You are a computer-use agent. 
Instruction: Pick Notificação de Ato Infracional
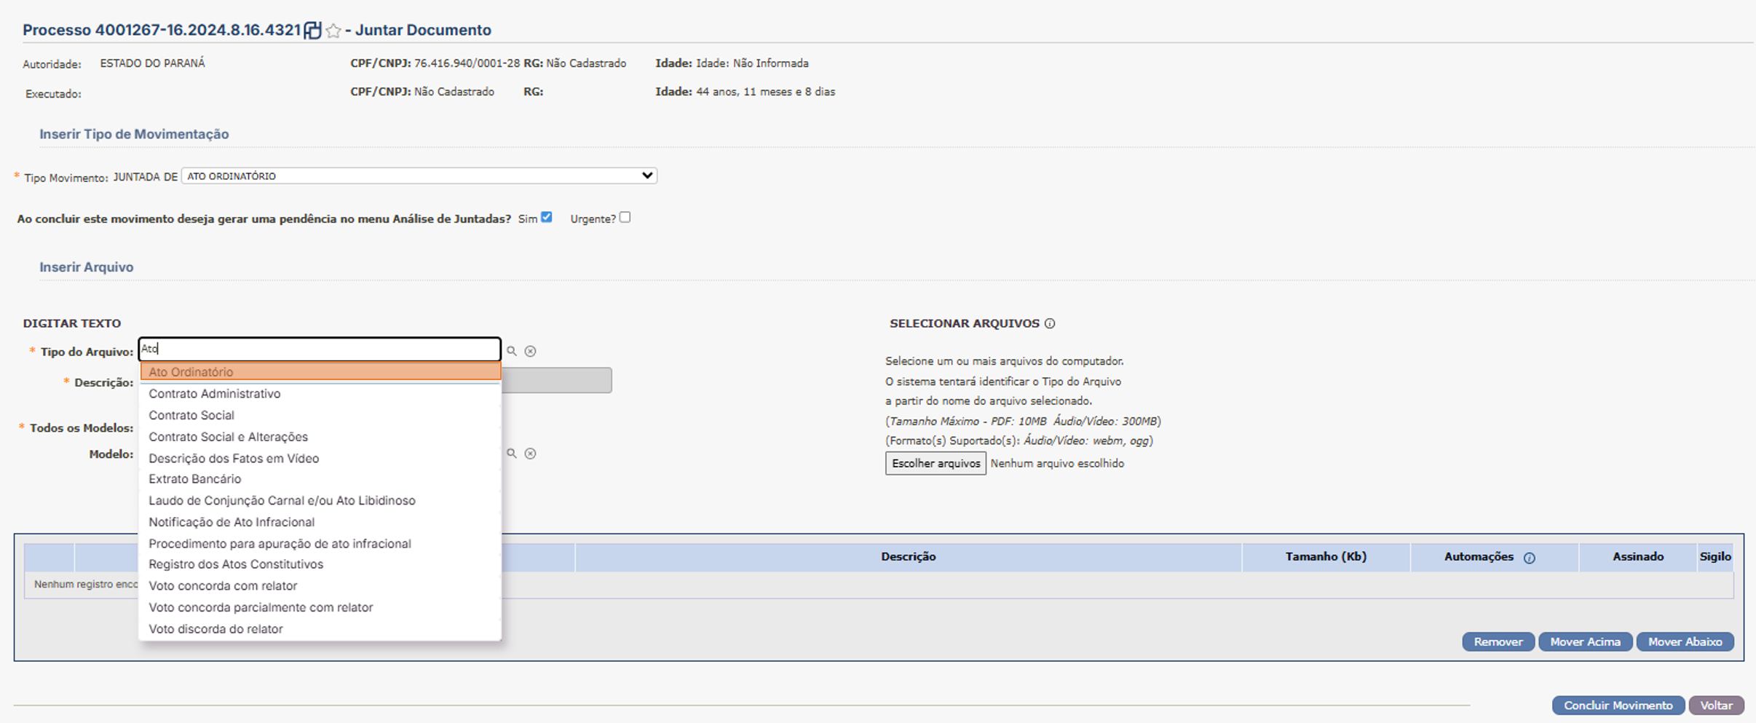(x=320, y=522)
